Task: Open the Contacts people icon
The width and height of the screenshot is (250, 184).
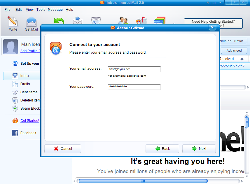Action: click(x=123, y=20)
